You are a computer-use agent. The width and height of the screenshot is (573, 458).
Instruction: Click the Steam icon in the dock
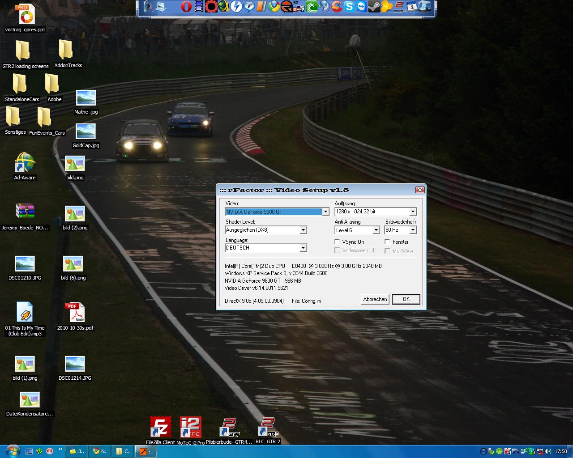pos(374,7)
